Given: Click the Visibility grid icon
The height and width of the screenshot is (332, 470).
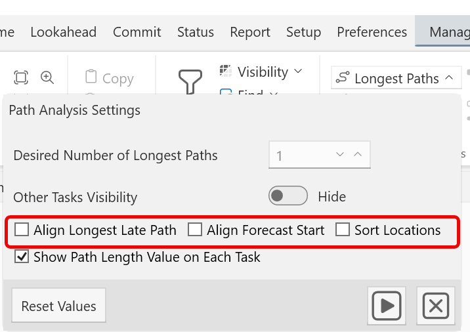Looking at the screenshot, I should [x=226, y=71].
